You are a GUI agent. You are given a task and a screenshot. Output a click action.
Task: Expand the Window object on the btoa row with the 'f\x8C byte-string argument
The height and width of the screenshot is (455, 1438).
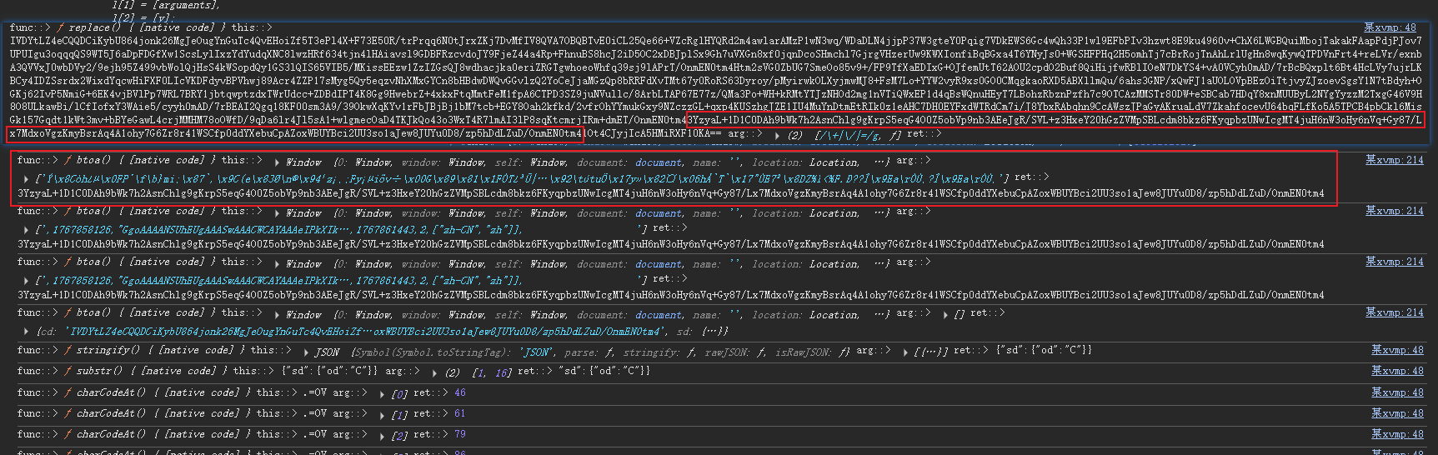point(278,162)
